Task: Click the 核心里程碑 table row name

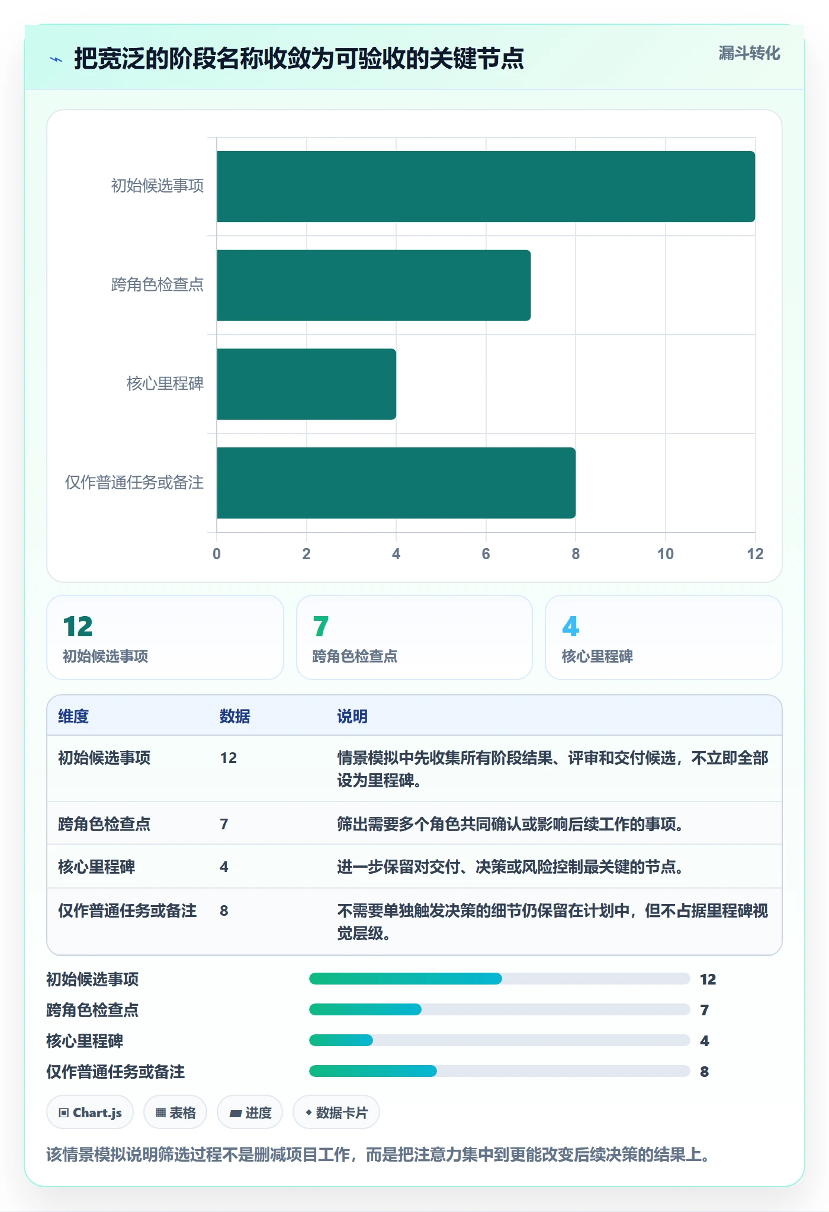Action: tap(97, 867)
